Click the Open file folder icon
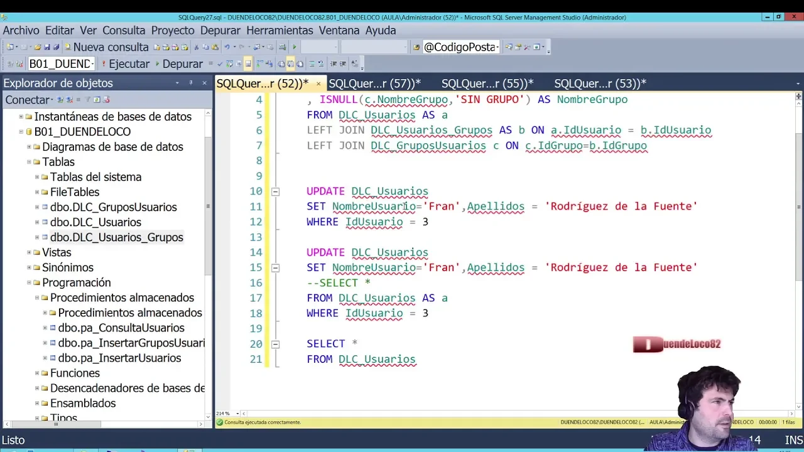 click(38, 47)
